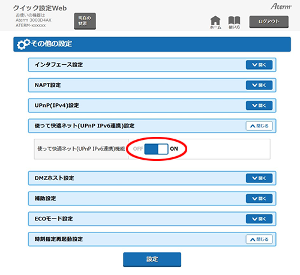Screen dimensions: 300x275
Task: Click the 使って快適ネット(UPnP IPv6連携)機能 label
Action: pos(81,149)
